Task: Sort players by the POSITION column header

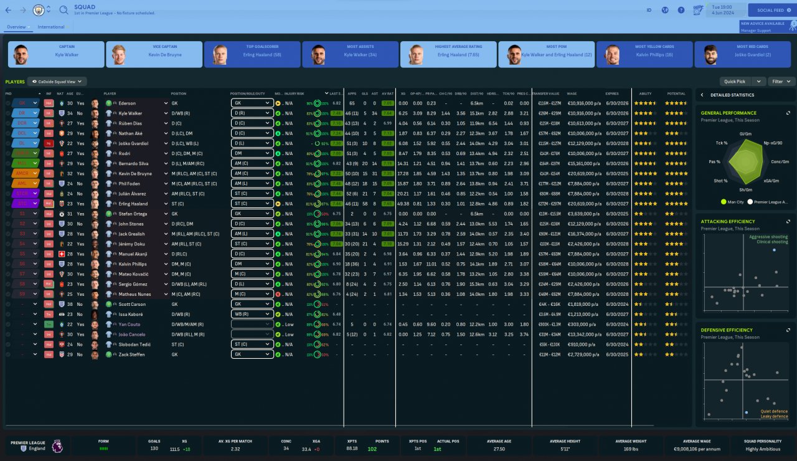Action: [178, 93]
